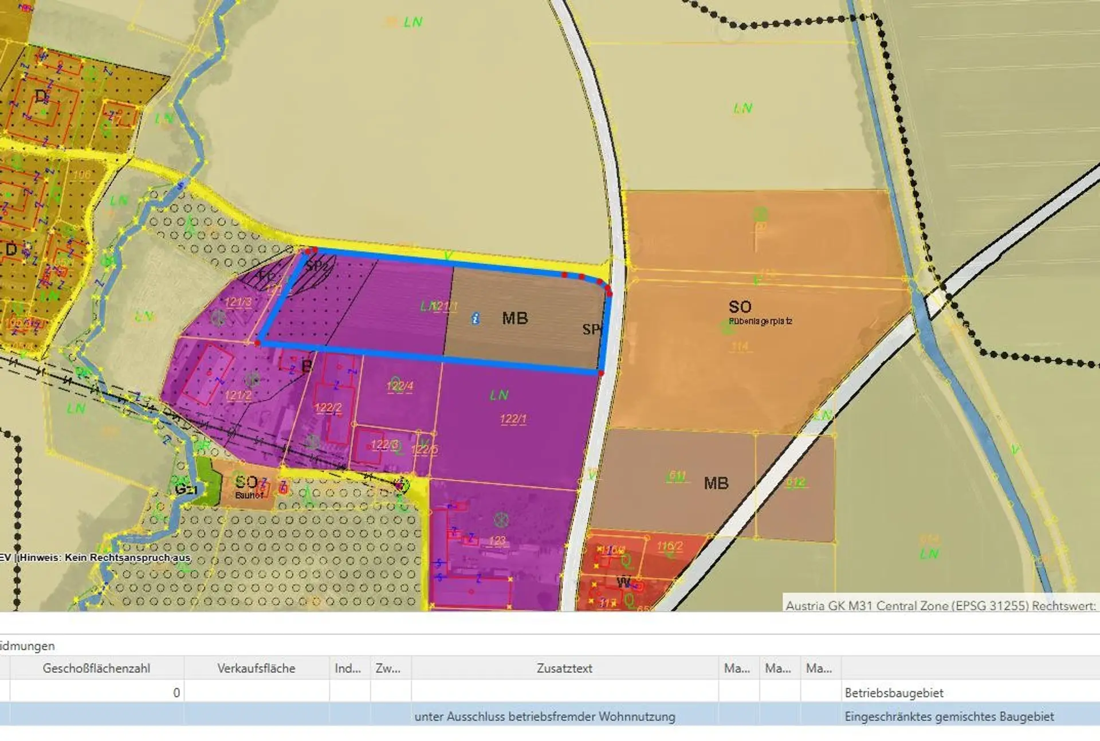Select the Betriebsbaugebiet table row
The image size is (1100, 741).
[894, 693]
